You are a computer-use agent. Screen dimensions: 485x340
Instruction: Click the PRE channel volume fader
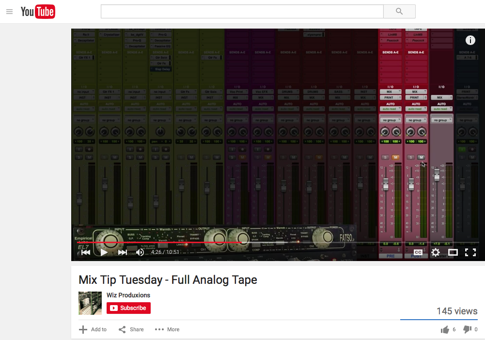click(386, 184)
